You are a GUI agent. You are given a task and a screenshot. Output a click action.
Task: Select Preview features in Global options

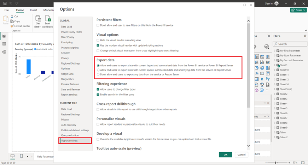pyautogui.click(x=70, y=84)
